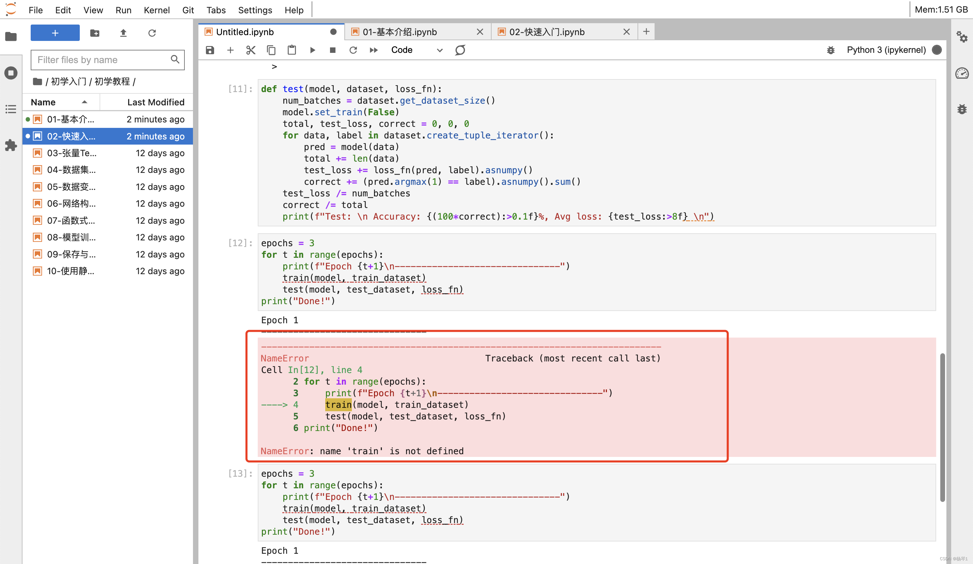
Task: Restart kernel and run all cells
Action: (373, 50)
